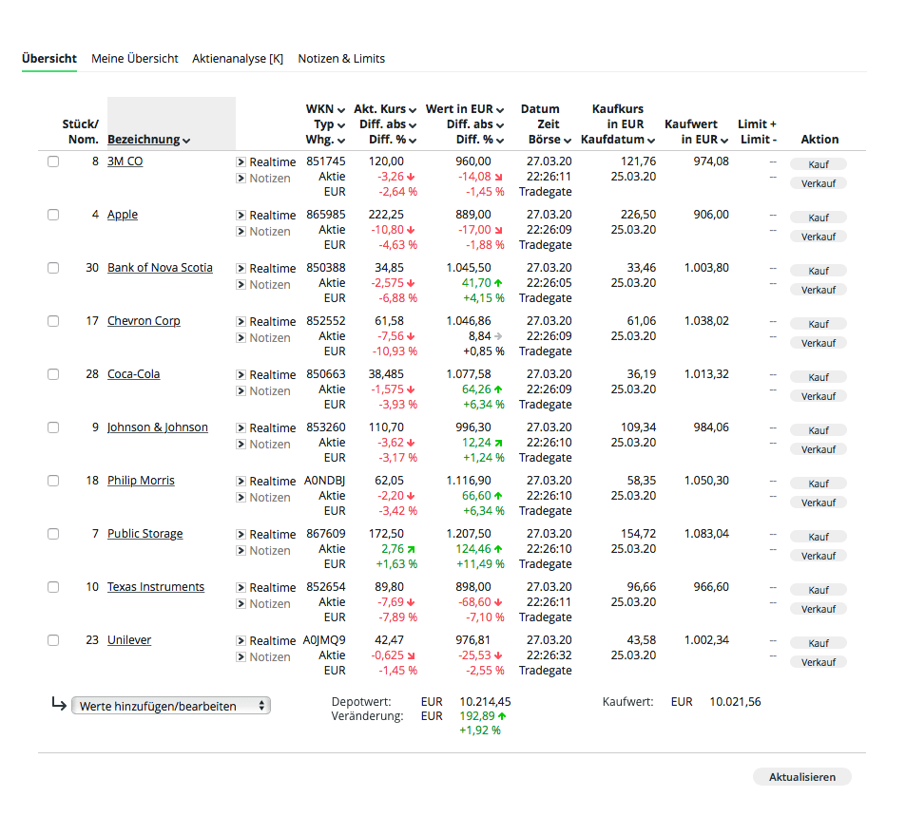
Task: Click the Depotwert total 10.214,45
Action: click(486, 702)
